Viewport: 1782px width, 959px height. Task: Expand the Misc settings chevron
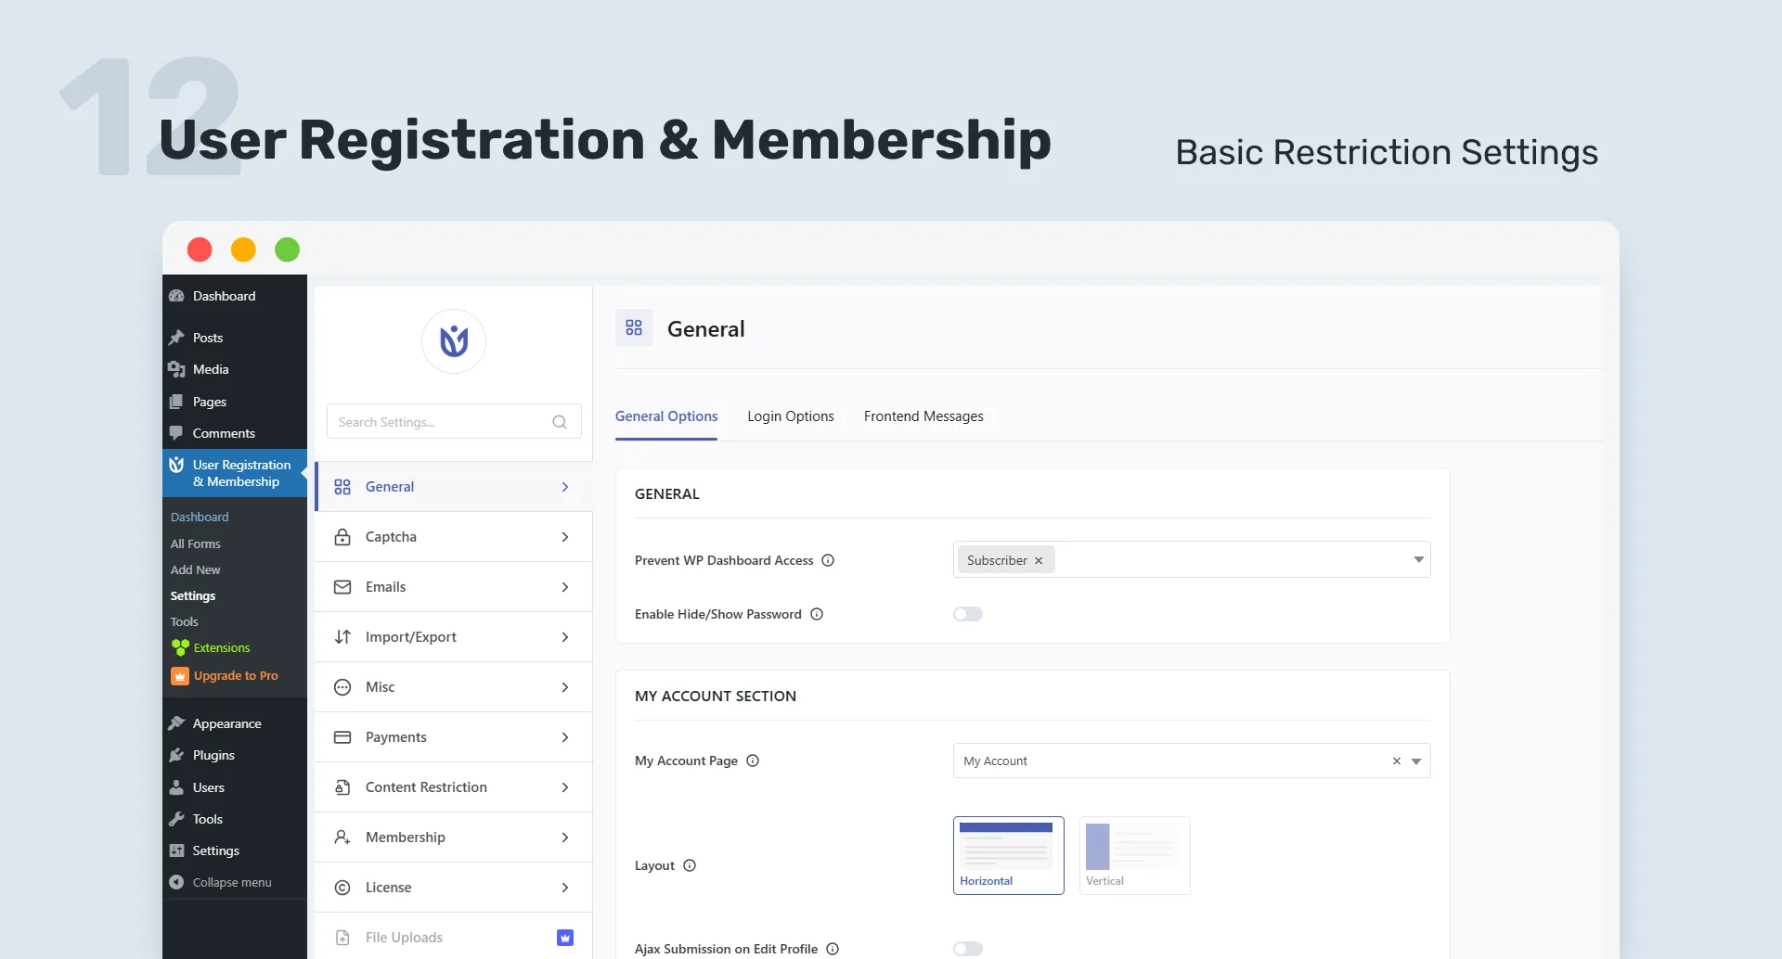tap(565, 687)
